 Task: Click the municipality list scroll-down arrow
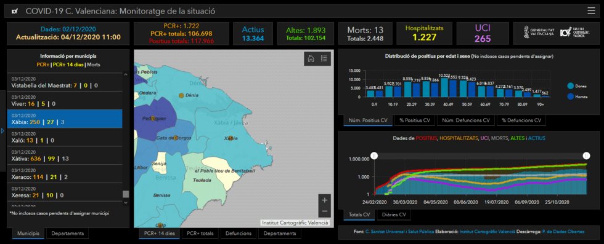[x=126, y=202]
